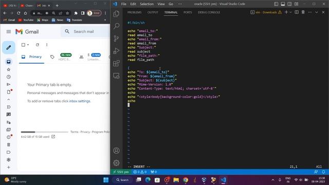The width and height of the screenshot is (329, 185).
Task: Open the SSH remote indicator in status bar
Action: point(121,172)
